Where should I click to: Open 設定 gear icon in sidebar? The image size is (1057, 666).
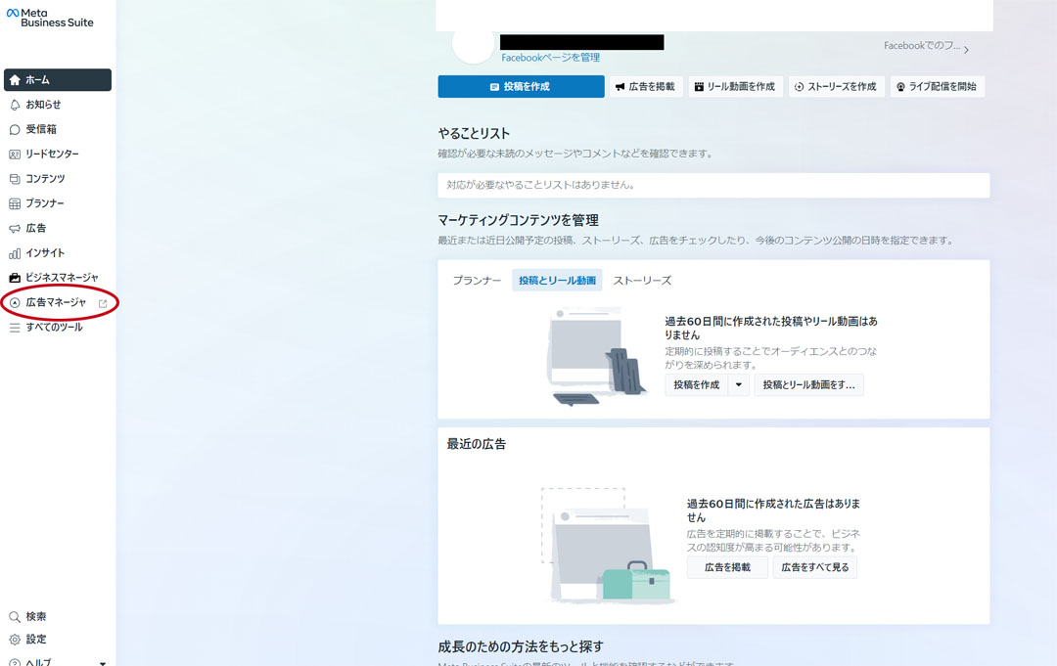click(15, 640)
